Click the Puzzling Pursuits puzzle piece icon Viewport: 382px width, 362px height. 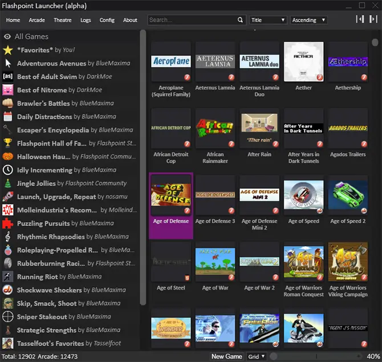(8, 223)
